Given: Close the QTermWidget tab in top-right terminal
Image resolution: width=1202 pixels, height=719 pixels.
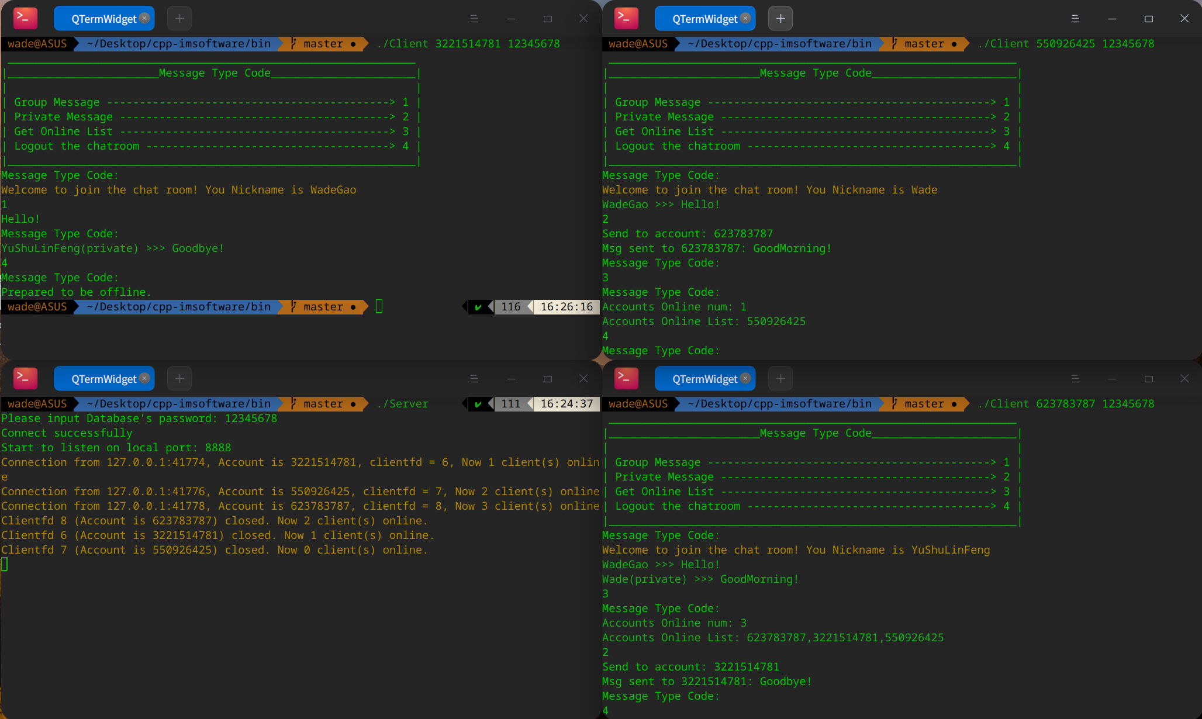Looking at the screenshot, I should click(x=745, y=18).
